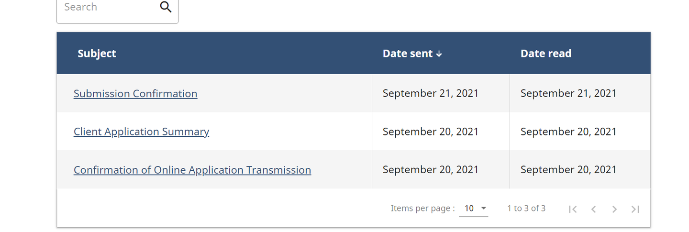The width and height of the screenshot is (689, 232).
Task: Go to the first page of results
Action: [x=573, y=209]
